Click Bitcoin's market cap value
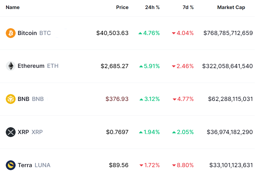Image resolution: width=257 pixels, height=180 pixels. coord(228,33)
